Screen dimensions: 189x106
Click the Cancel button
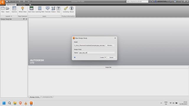coord(111,57)
